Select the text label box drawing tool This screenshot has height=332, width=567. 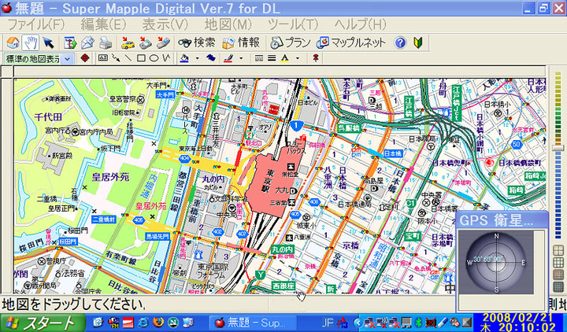pyautogui.click(x=102, y=57)
